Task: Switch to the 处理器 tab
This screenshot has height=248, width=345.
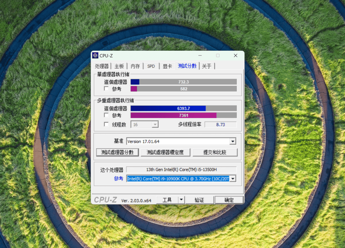Action: (x=102, y=66)
